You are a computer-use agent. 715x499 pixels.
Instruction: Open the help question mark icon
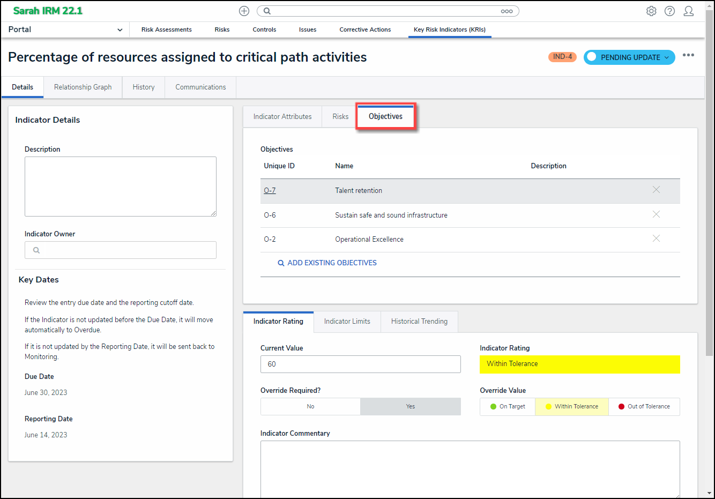click(x=669, y=11)
